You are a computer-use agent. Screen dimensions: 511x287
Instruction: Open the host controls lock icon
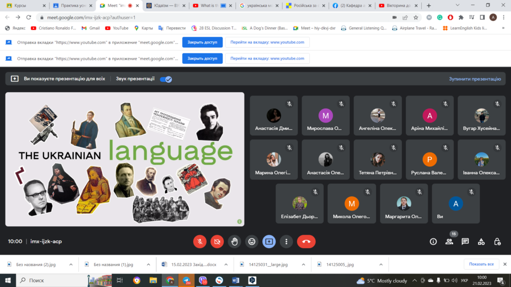pos(497,242)
